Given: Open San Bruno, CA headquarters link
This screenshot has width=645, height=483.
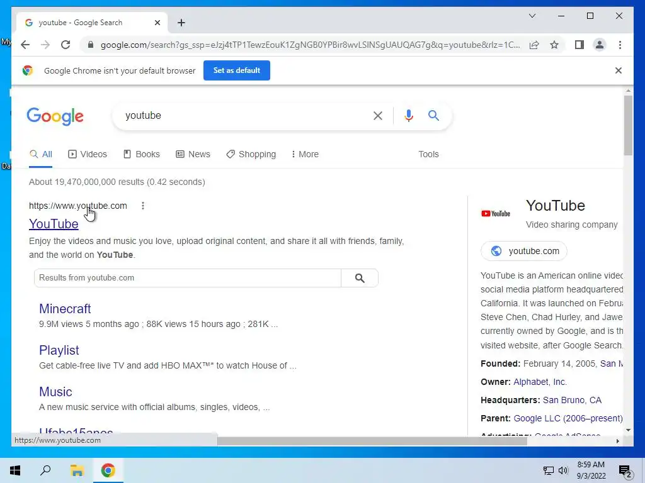Looking at the screenshot, I should coord(572,400).
